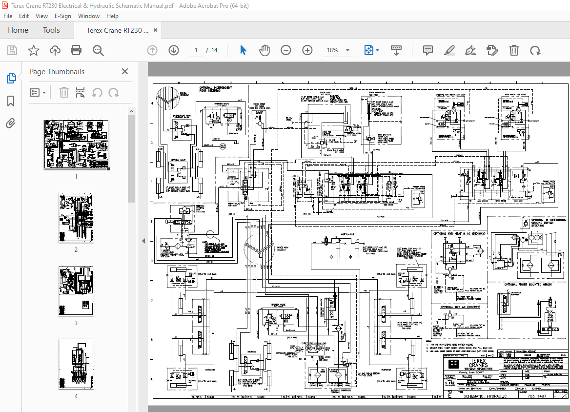Click the TEREX CRANES title block text
The width and height of the screenshot is (570, 412).
(478, 363)
